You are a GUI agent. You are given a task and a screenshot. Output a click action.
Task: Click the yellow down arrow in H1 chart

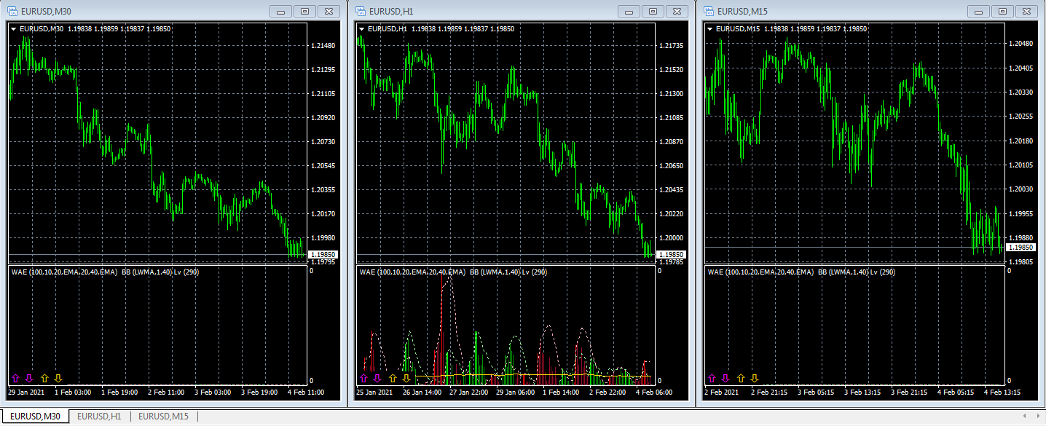[x=406, y=379]
